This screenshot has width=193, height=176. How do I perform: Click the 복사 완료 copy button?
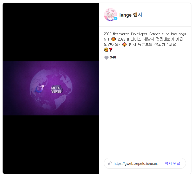(x=172, y=163)
